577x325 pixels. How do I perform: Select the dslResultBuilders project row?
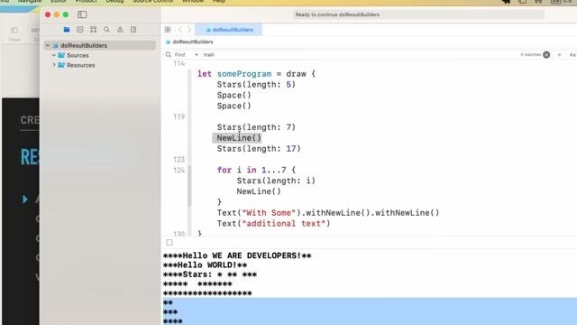pyautogui.click(x=100, y=45)
